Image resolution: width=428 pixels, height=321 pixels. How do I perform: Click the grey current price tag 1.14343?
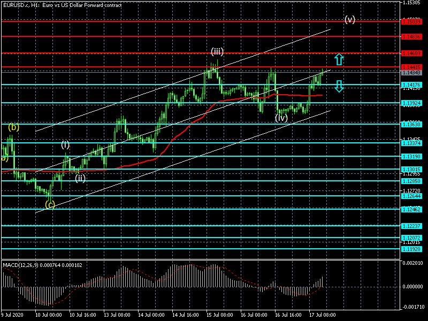[x=411, y=73]
